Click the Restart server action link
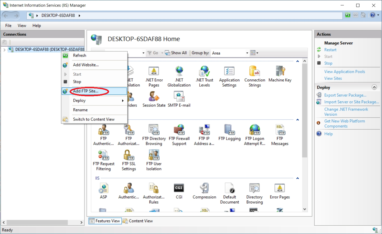The width and height of the screenshot is (382, 234). pyautogui.click(x=330, y=50)
